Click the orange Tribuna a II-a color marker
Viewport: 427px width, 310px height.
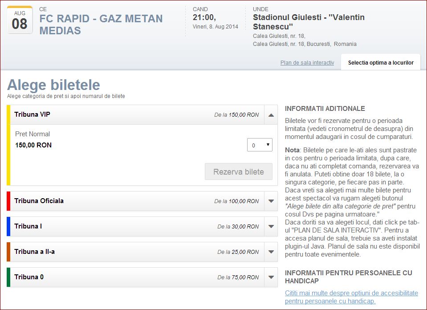(8, 252)
